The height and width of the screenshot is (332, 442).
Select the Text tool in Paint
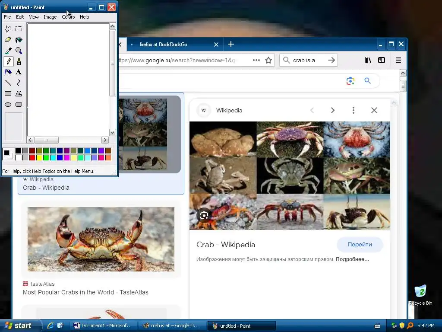coord(19,72)
